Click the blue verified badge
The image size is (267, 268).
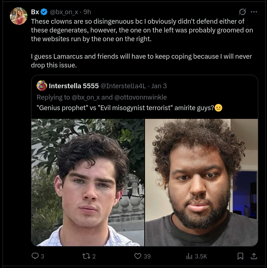click(44, 12)
